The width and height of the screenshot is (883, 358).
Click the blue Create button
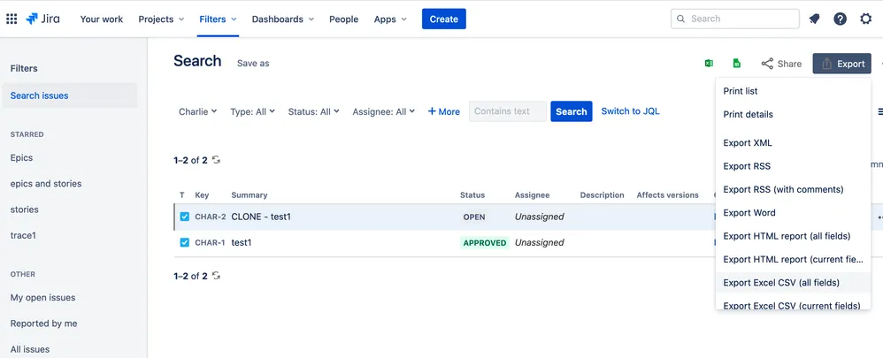pos(444,19)
